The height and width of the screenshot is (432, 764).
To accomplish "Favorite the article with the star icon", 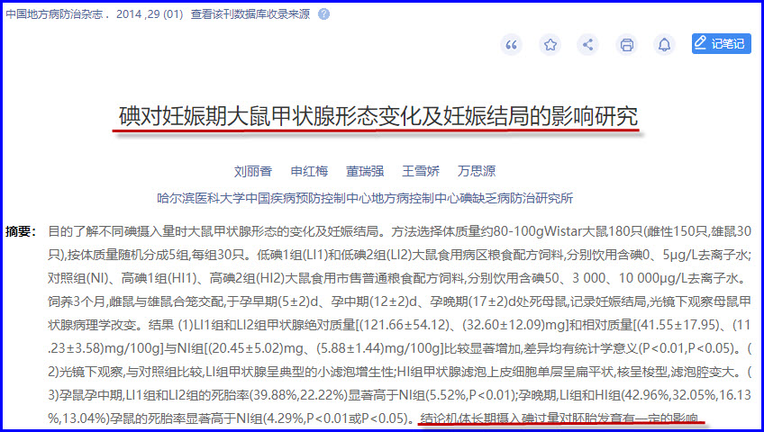I will pos(550,45).
